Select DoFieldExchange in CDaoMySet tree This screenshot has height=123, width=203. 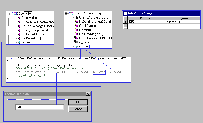click(38, 26)
